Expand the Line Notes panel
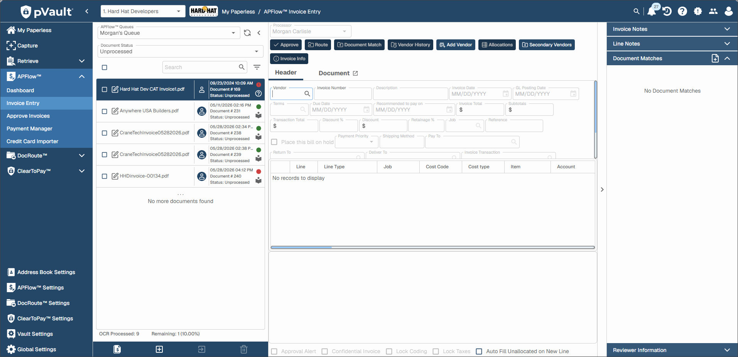Image resolution: width=738 pixels, height=357 pixels. pos(672,44)
